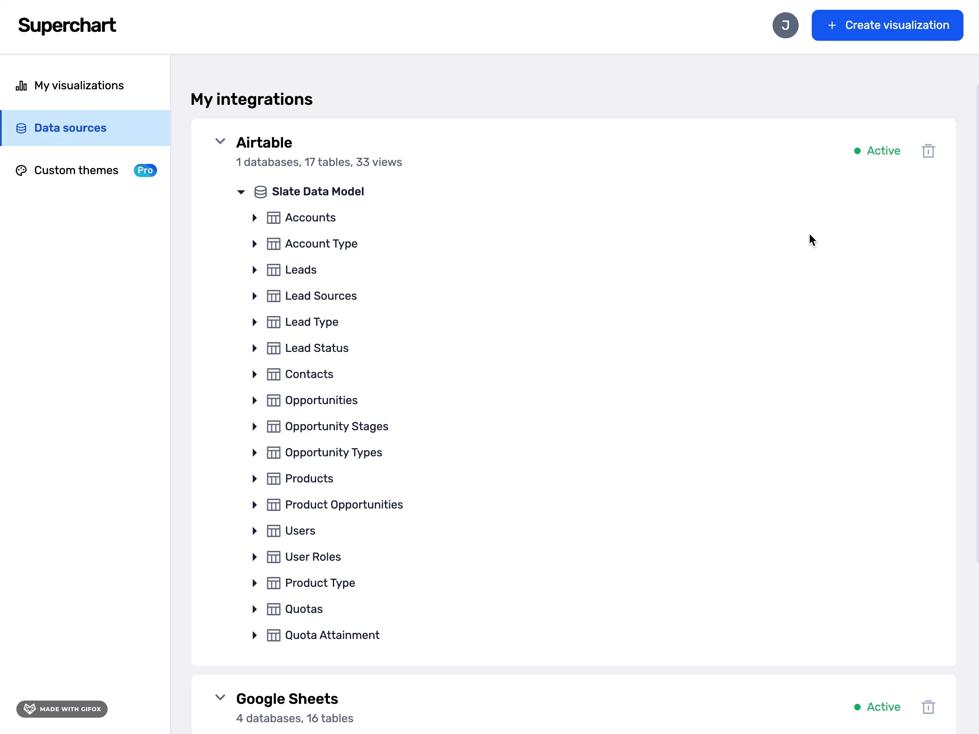The height and width of the screenshot is (734, 979).
Task: Open the J user avatar menu
Action: pyautogui.click(x=785, y=25)
